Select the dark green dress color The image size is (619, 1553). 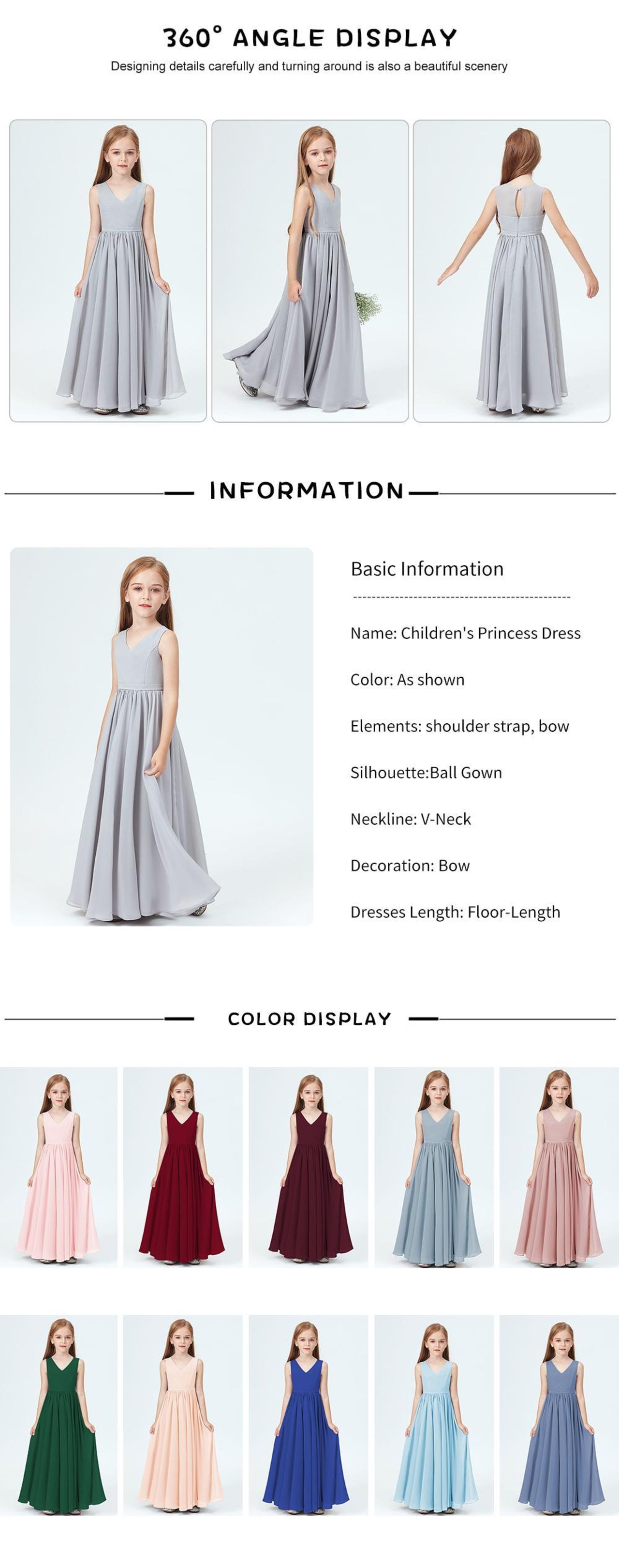pos(59,1415)
